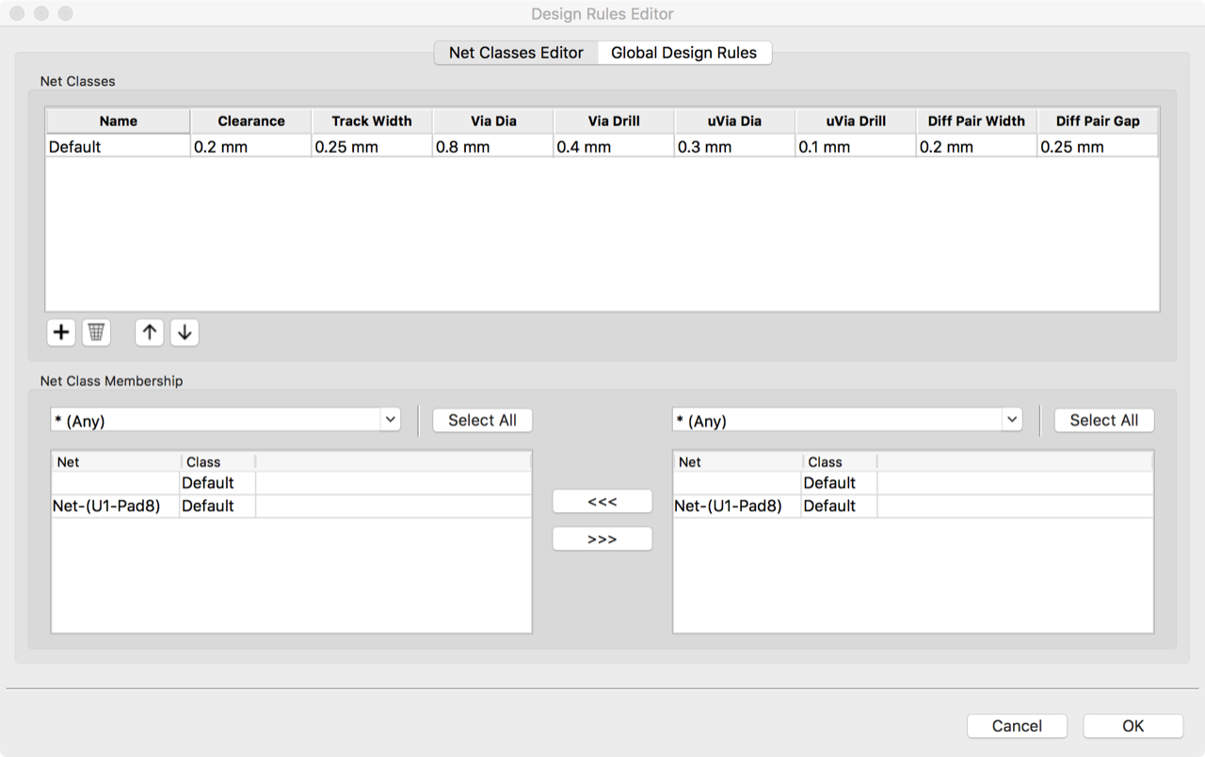Screen dimensions: 1205x757
Task: Select Net-(U1-Pad8) in the right list
Action: [728, 507]
